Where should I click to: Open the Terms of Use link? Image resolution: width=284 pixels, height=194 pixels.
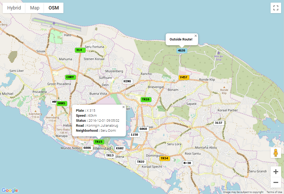point(274,192)
